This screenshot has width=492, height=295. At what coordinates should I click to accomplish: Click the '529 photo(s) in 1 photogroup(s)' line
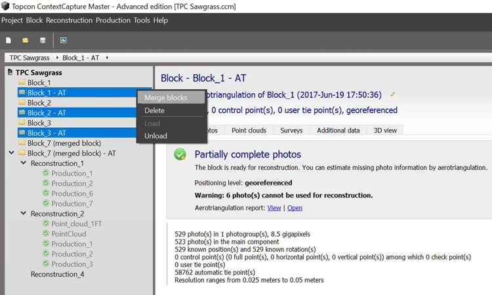click(242, 234)
